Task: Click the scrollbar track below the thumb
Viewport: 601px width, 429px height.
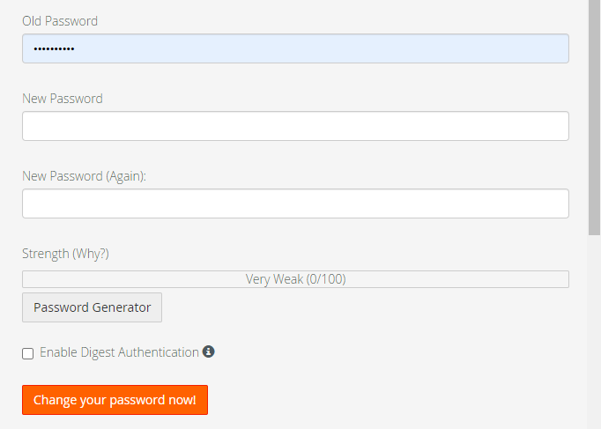Action: (594, 335)
